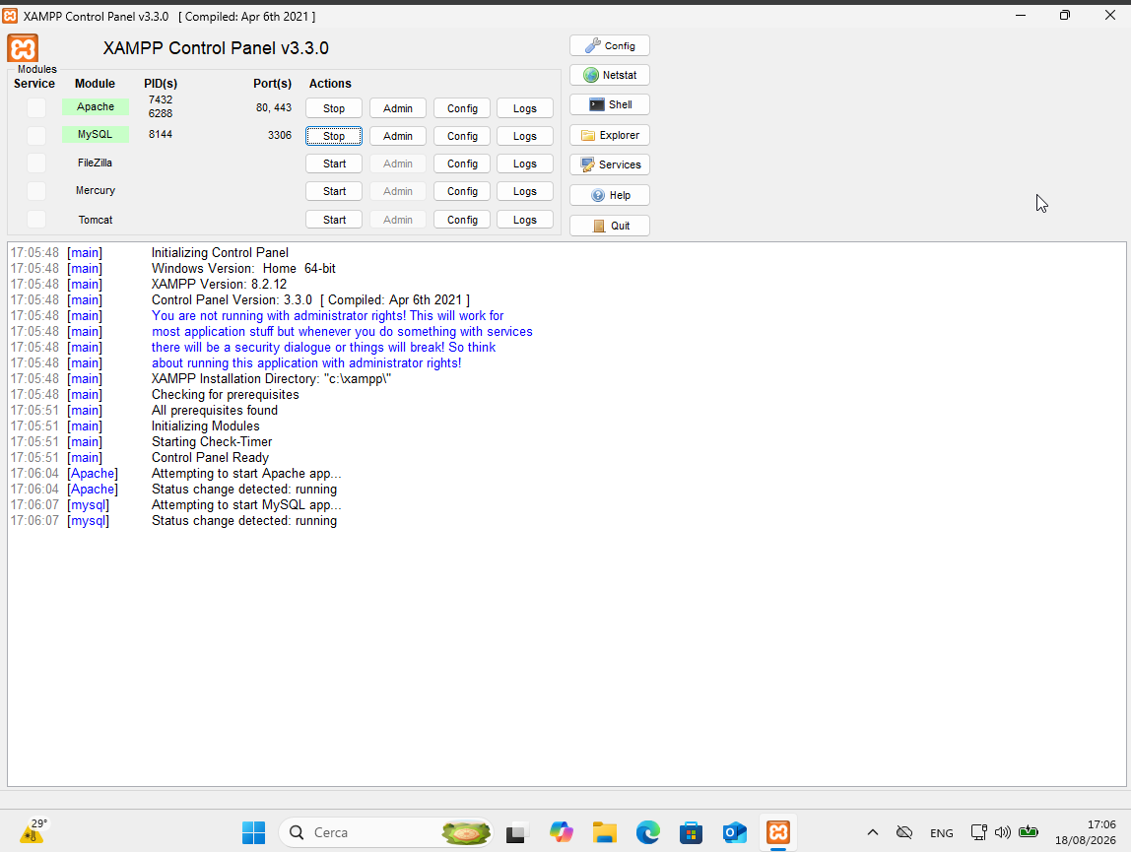Screen dimensions: 1131x852
Task: Click the MySQL PID 8144
Action: (161, 134)
